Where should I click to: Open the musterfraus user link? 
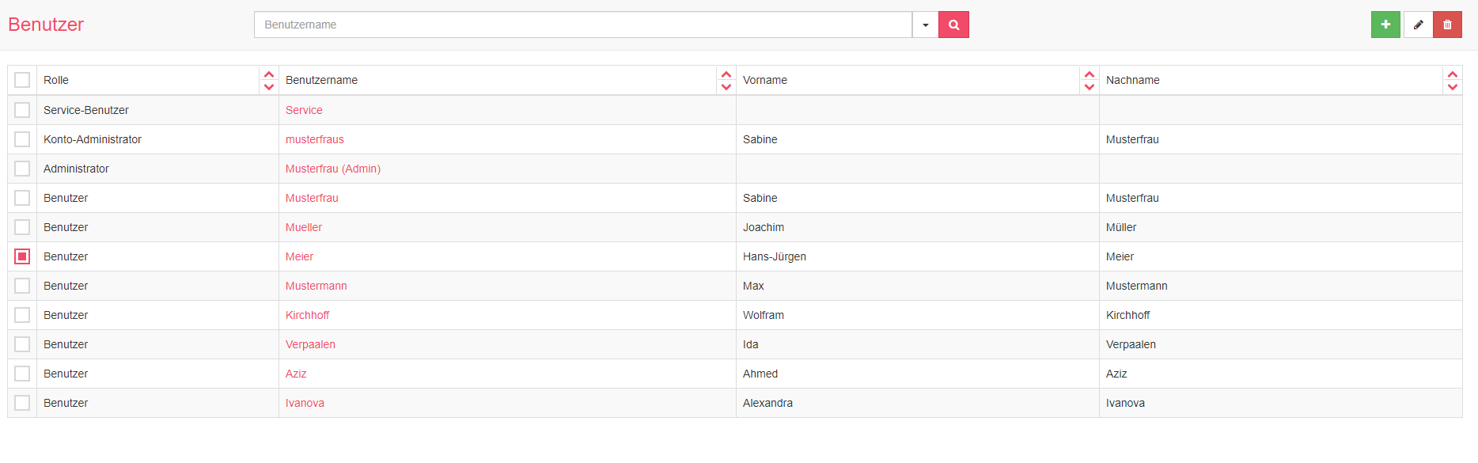314,139
